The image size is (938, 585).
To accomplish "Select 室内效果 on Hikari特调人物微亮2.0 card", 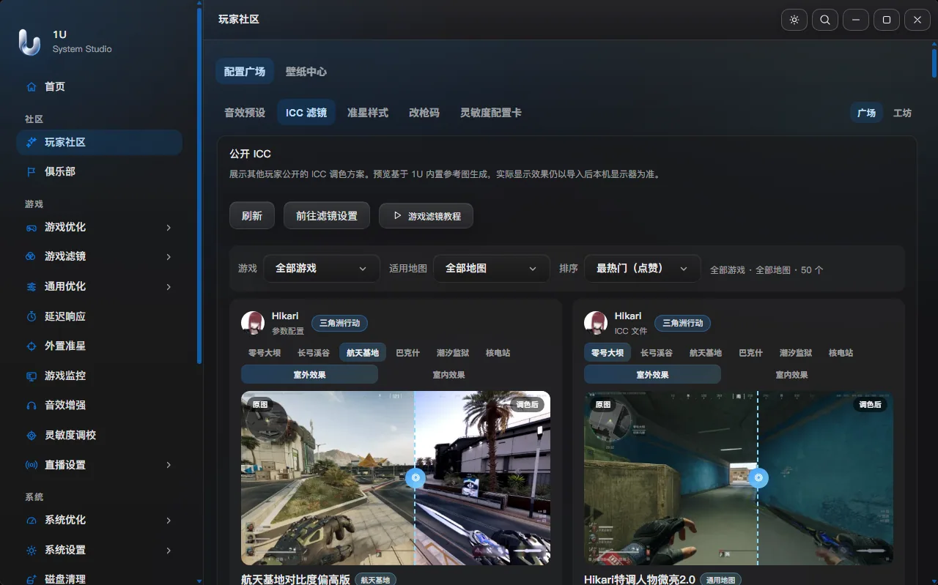I will [x=791, y=375].
